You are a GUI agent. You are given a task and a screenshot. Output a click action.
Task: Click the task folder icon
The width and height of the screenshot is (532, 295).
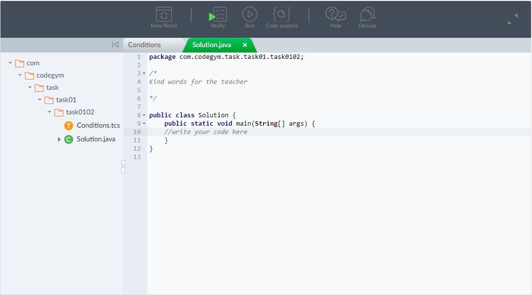click(39, 88)
